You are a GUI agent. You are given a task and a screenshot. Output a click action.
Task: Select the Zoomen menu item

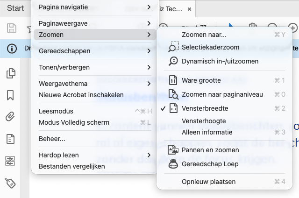(95, 35)
